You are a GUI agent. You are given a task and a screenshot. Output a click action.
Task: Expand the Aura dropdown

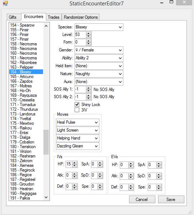(x=99, y=82)
